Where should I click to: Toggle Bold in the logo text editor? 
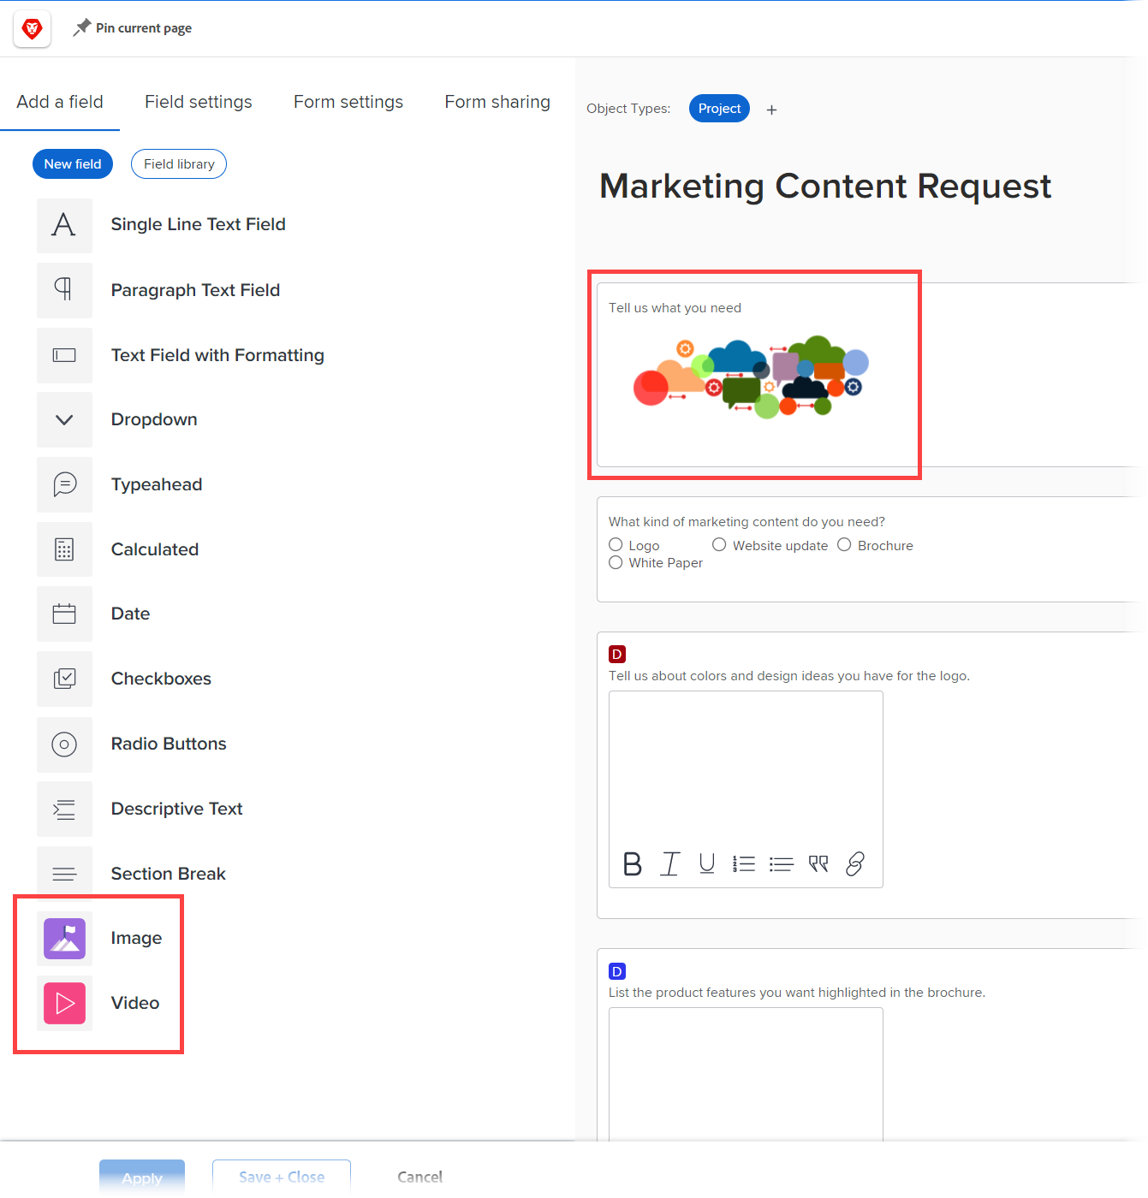633,864
